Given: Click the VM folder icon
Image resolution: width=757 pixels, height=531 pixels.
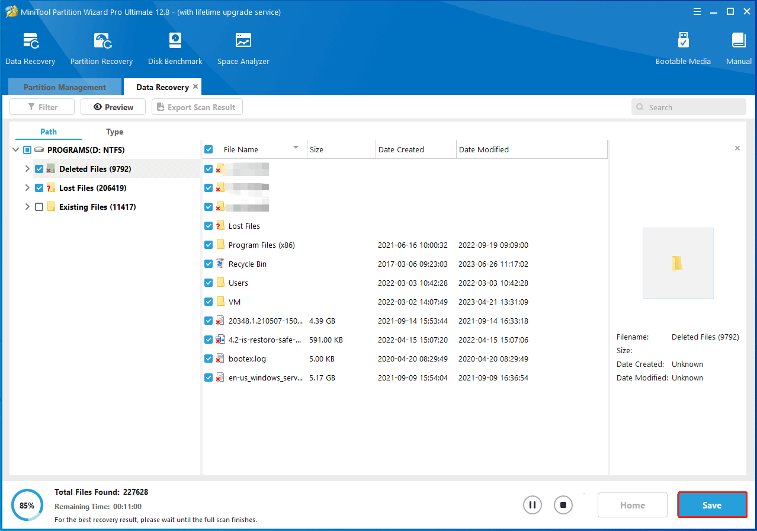Looking at the screenshot, I should coord(220,302).
